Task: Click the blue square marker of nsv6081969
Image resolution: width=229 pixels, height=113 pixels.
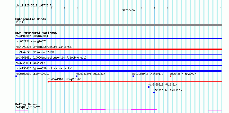Action: pos(154,92)
